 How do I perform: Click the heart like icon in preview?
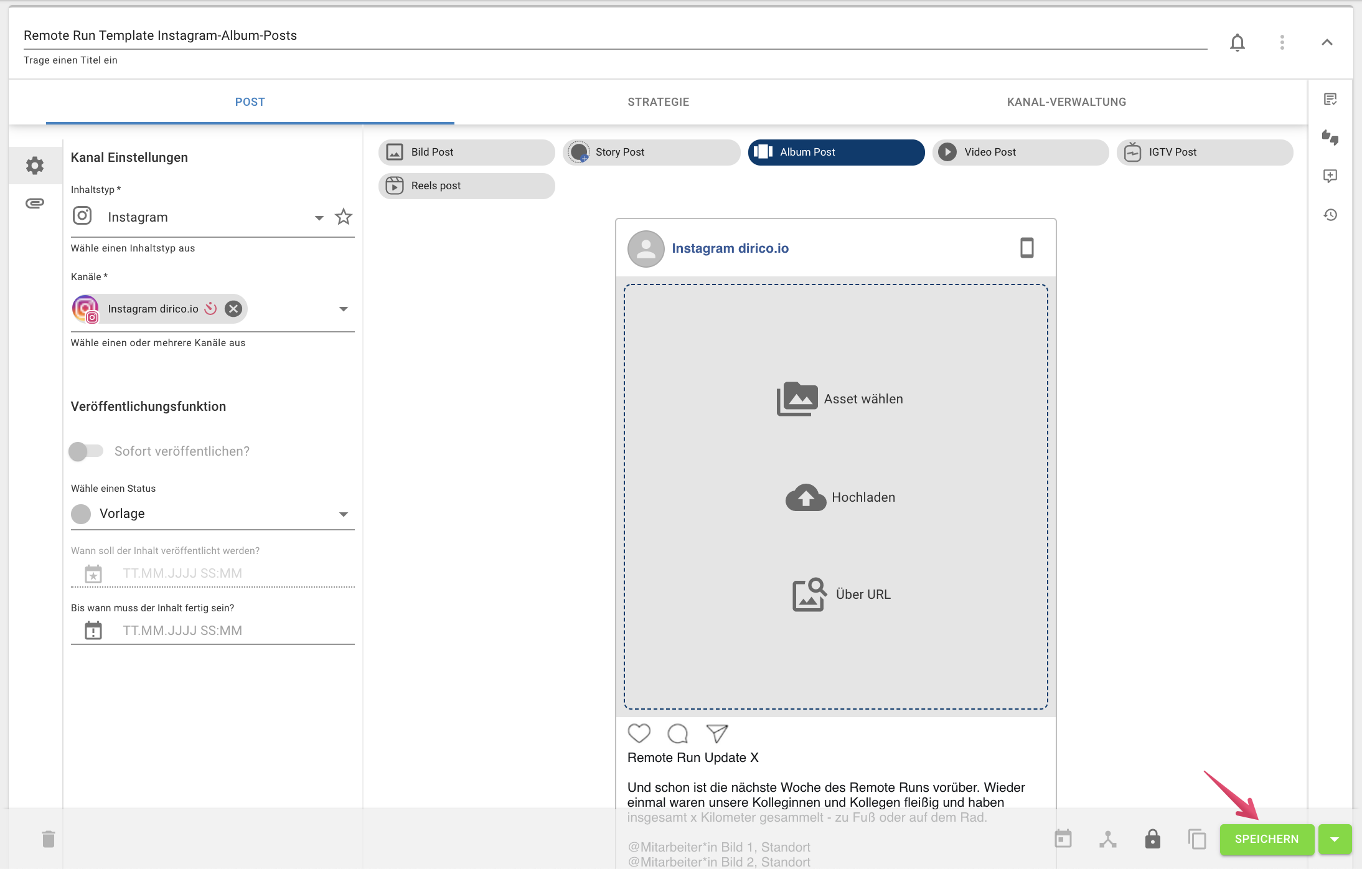639,733
